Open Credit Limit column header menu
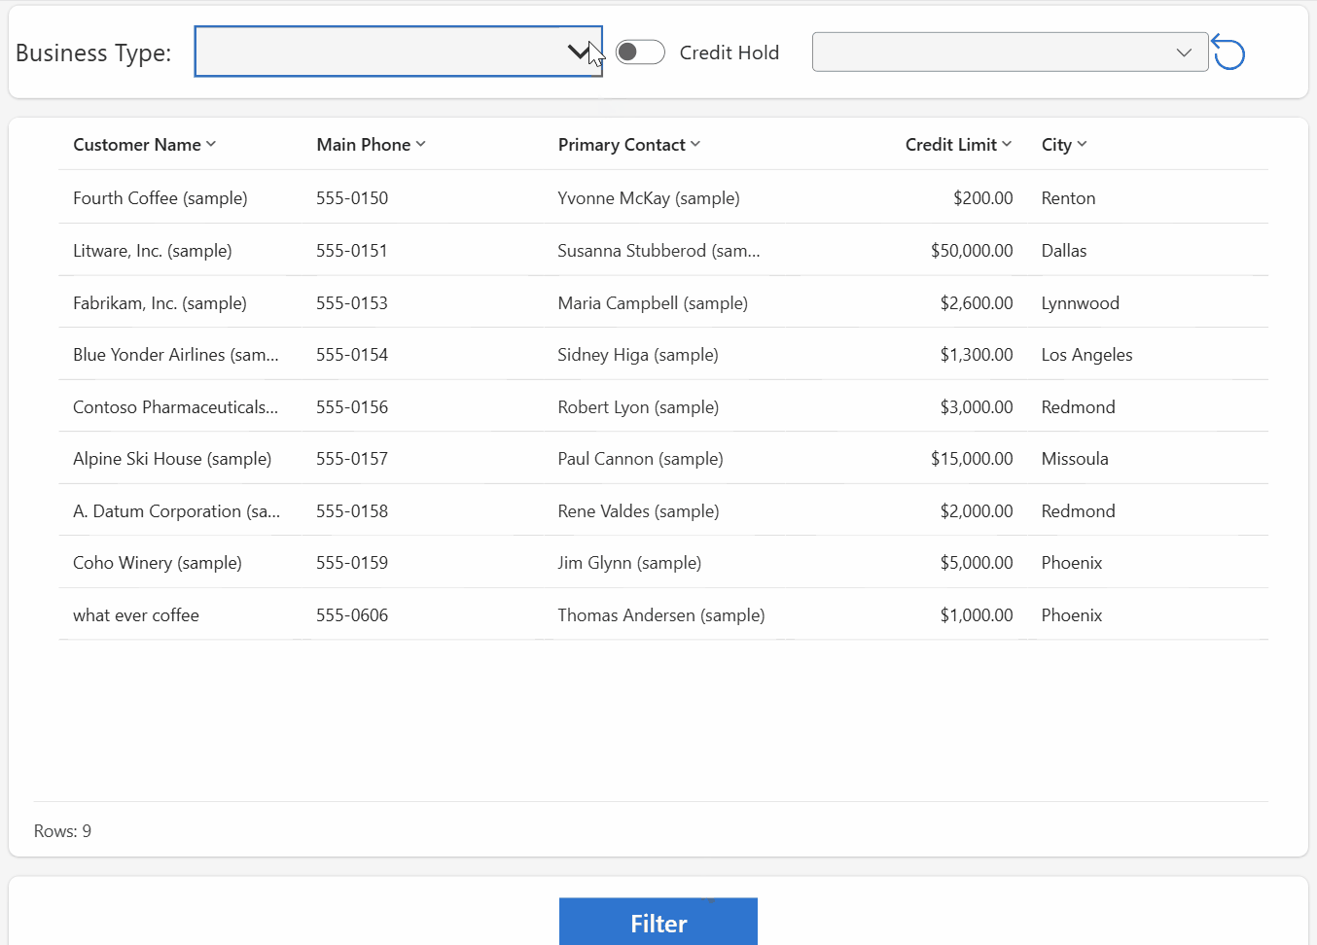This screenshot has height=945, width=1317. 957,145
